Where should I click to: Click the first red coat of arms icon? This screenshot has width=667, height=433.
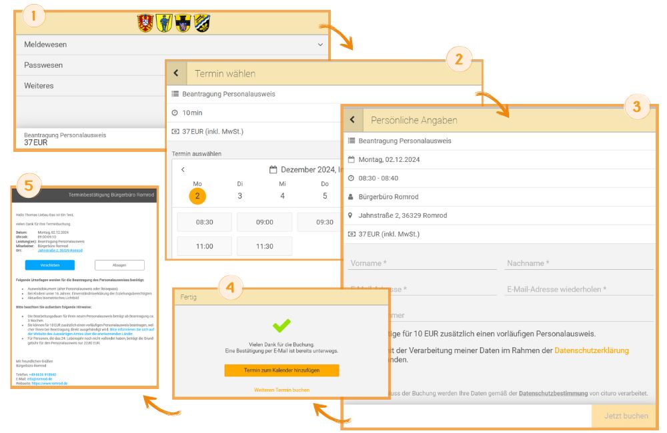[145, 23]
